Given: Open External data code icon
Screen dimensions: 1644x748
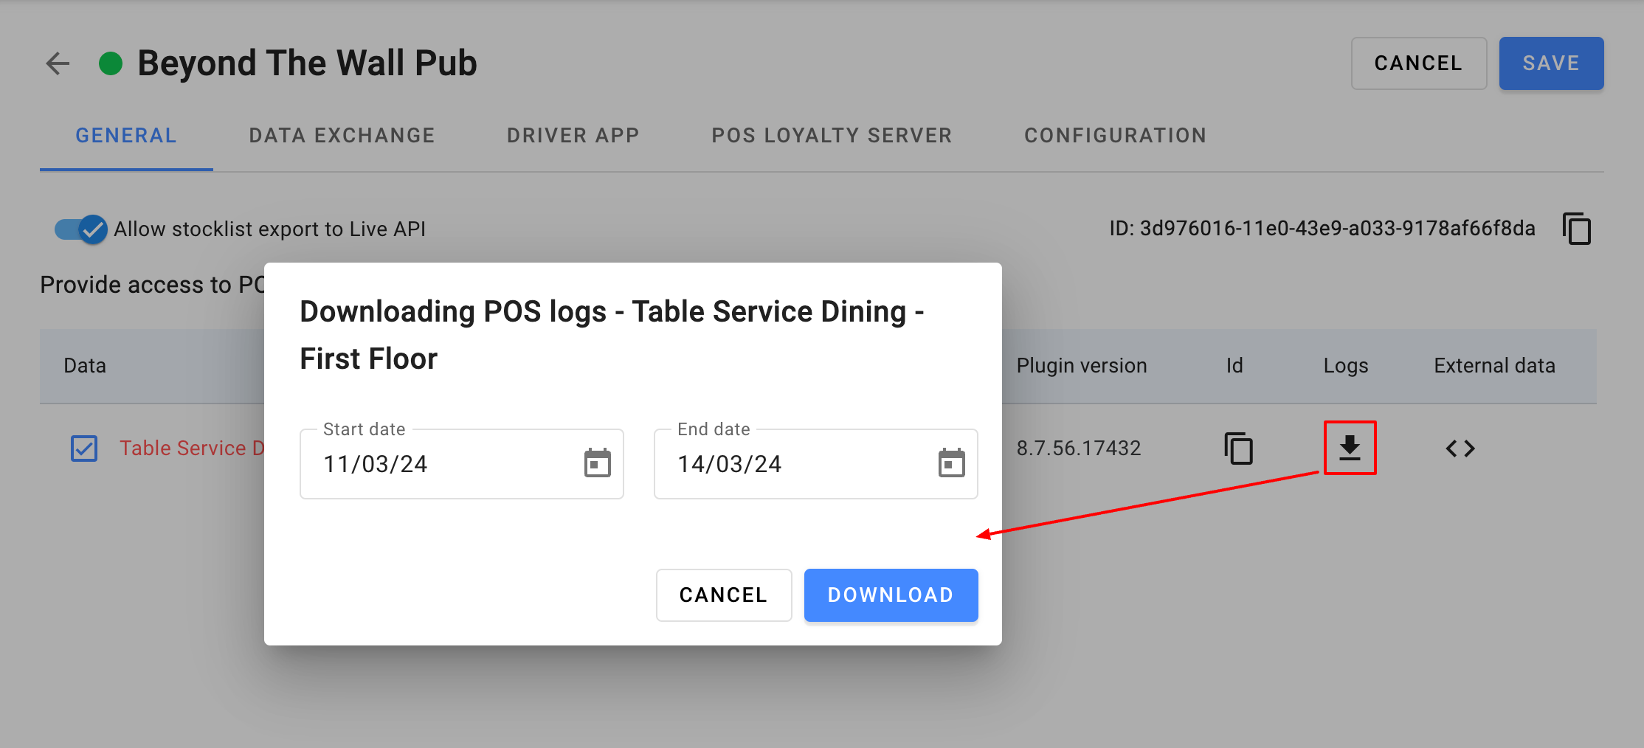Looking at the screenshot, I should tap(1460, 449).
